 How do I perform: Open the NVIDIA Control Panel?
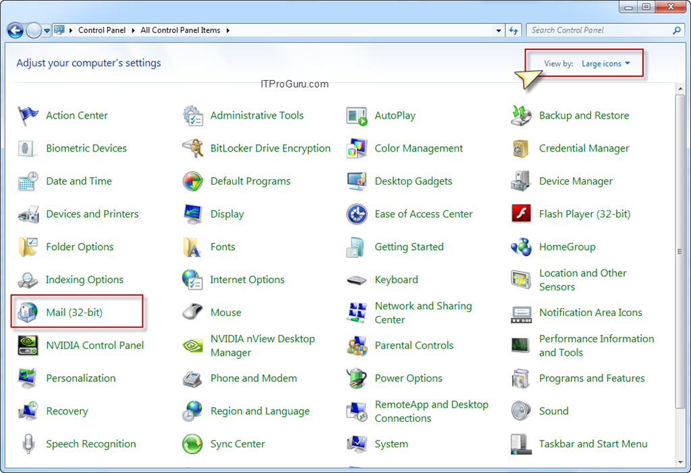point(94,345)
